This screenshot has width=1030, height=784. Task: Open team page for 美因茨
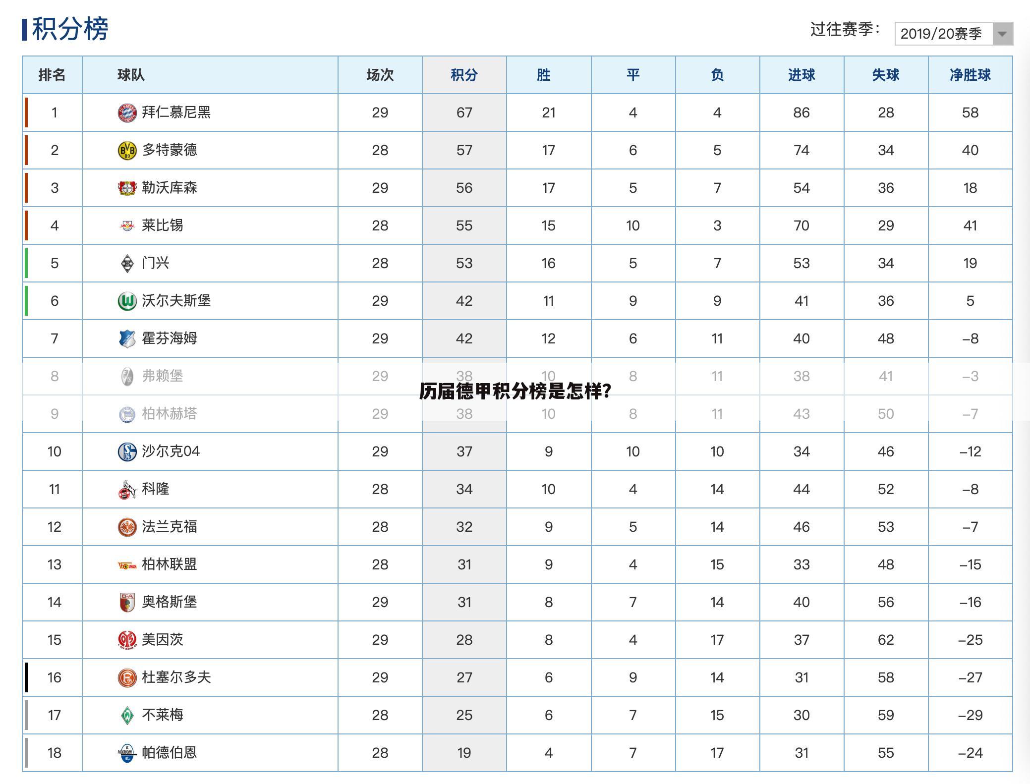pyautogui.click(x=163, y=640)
